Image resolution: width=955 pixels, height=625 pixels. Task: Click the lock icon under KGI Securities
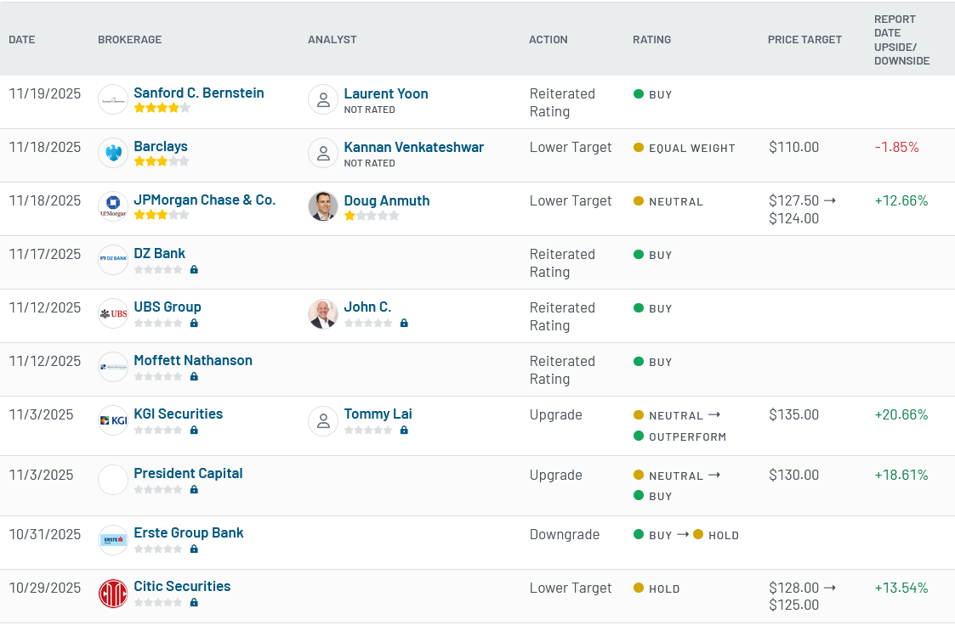click(194, 430)
